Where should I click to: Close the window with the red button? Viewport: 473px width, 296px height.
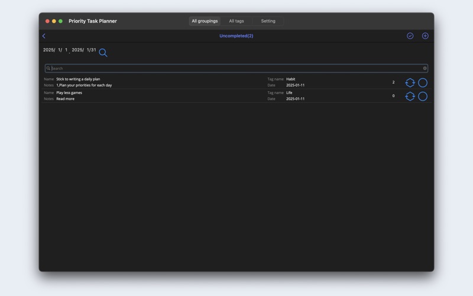47,21
